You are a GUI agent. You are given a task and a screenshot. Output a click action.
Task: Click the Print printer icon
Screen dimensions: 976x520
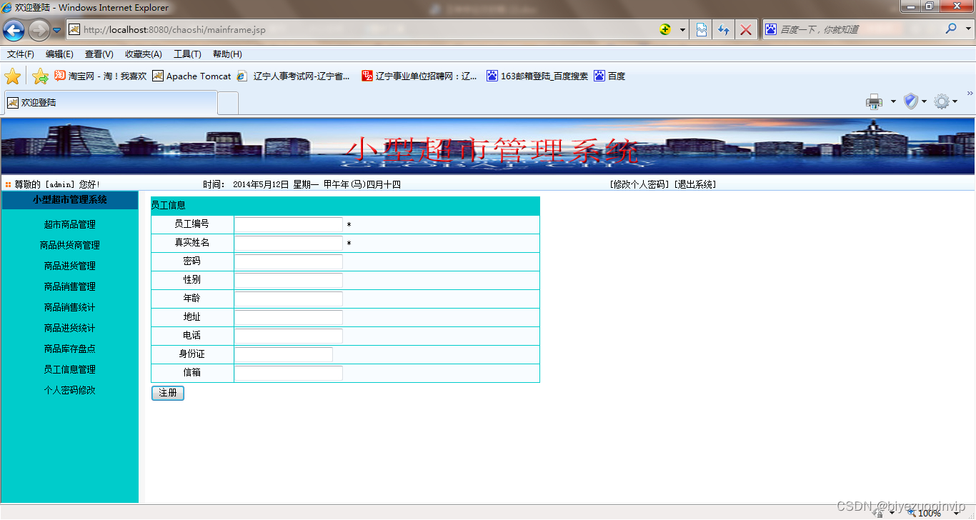(x=875, y=101)
